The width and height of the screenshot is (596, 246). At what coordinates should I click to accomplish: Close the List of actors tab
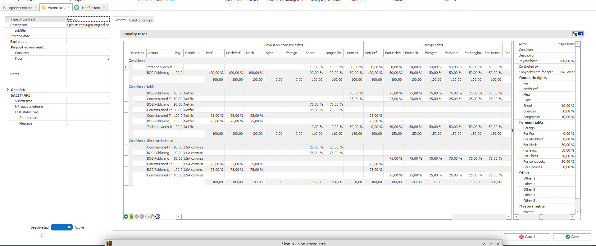pos(104,7)
